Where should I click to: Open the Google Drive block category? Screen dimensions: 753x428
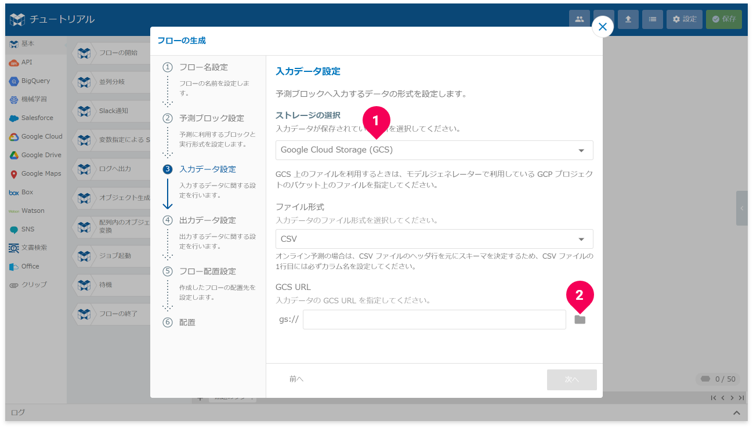coord(35,155)
